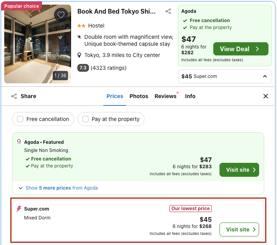The image size is (277, 245).
Task: Switch to the Photos tab
Action: [x=139, y=96]
